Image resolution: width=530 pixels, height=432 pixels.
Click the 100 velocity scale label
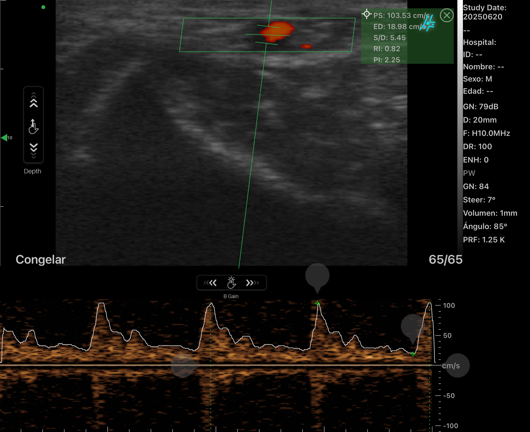449,306
